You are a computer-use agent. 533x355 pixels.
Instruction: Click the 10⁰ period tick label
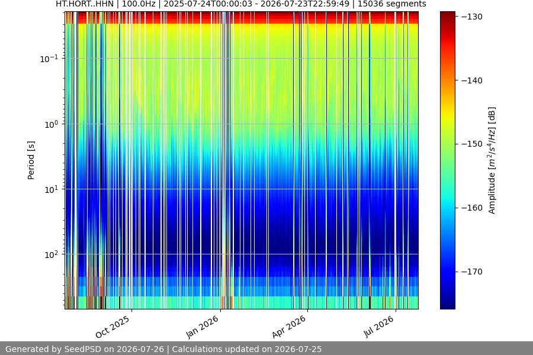coord(51,124)
